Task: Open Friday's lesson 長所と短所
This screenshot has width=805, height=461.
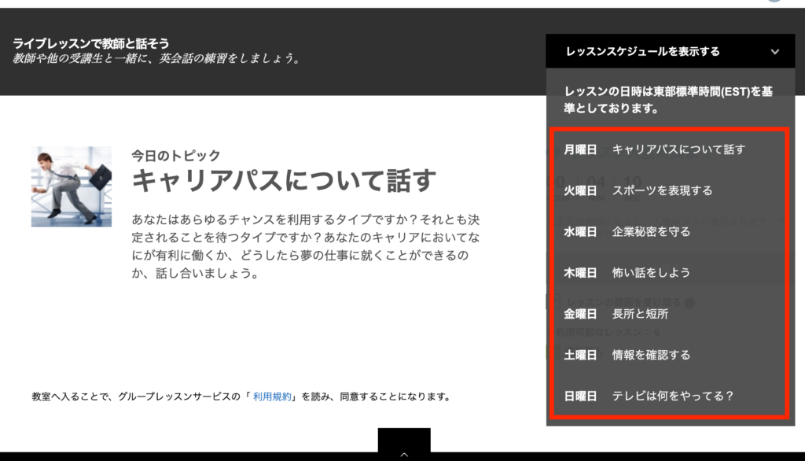Action: 640,314
